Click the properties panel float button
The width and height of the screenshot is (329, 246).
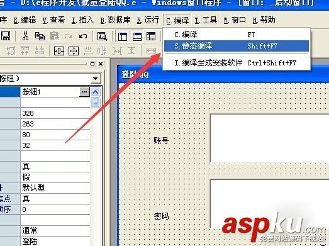92,64
